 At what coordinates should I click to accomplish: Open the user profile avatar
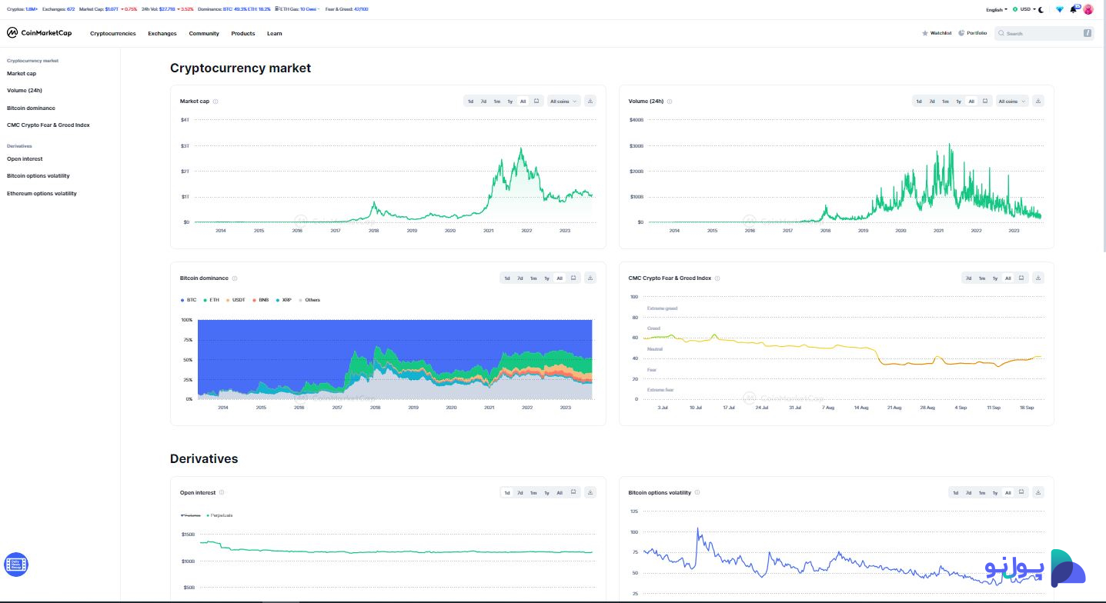(1088, 9)
